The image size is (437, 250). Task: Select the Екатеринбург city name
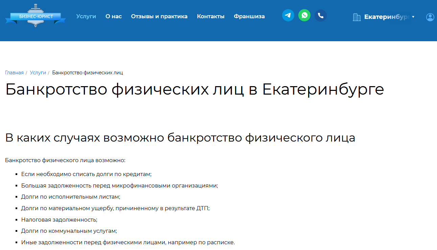(x=387, y=17)
